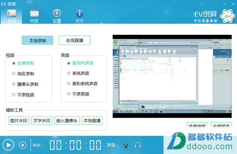237x154 pixels.
Task: Open the 列表 folder icon
Action: [x=34, y=13]
